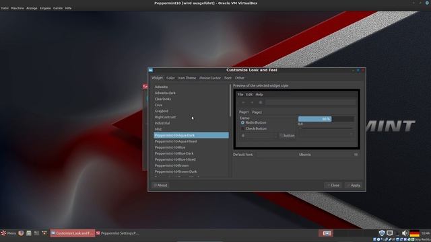The width and height of the screenshot is (431, 242).
Task: Click the preview toolbar text entry field
Action: pyautogui.click(x=311, y=102)
